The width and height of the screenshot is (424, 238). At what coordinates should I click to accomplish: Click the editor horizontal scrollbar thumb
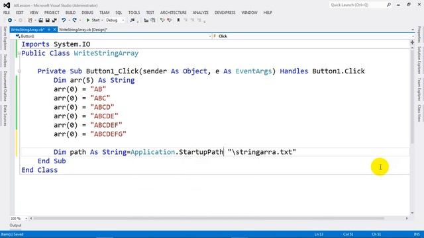click(x=209, y=218)
